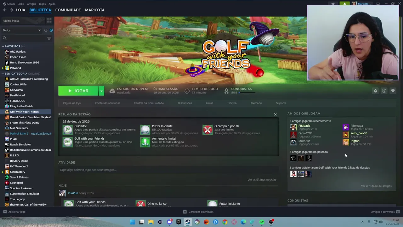Image resolution: width=403 pixels, height=227 pixels.
Task: Open the Todos library dropdown
Action: point(21,30)
